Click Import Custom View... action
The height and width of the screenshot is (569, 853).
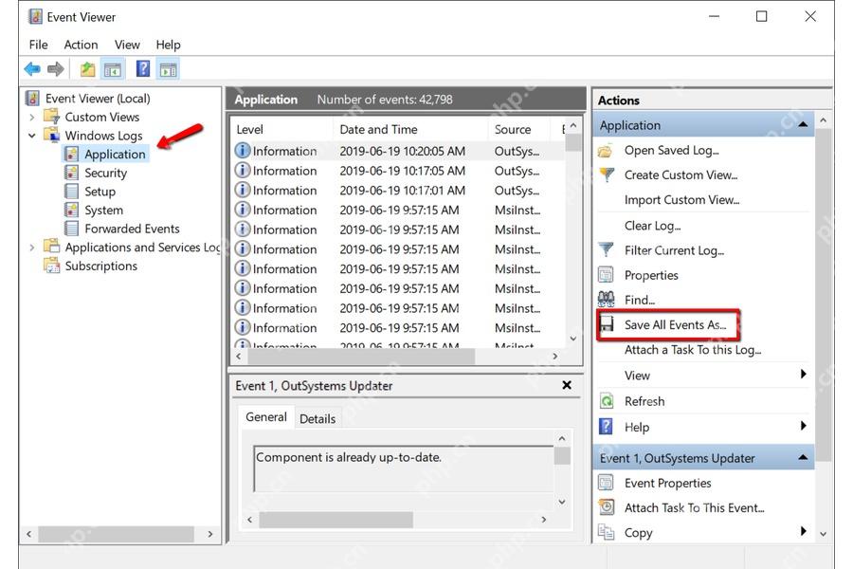point(682,200)
